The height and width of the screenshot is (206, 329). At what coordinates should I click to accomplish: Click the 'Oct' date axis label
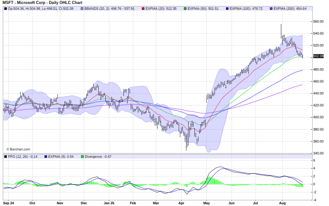click(x=32, y=203)
